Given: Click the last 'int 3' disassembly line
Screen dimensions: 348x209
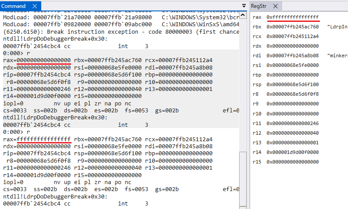Looking at the screenshot, I should pyautogui.click(x=75, y=204).
